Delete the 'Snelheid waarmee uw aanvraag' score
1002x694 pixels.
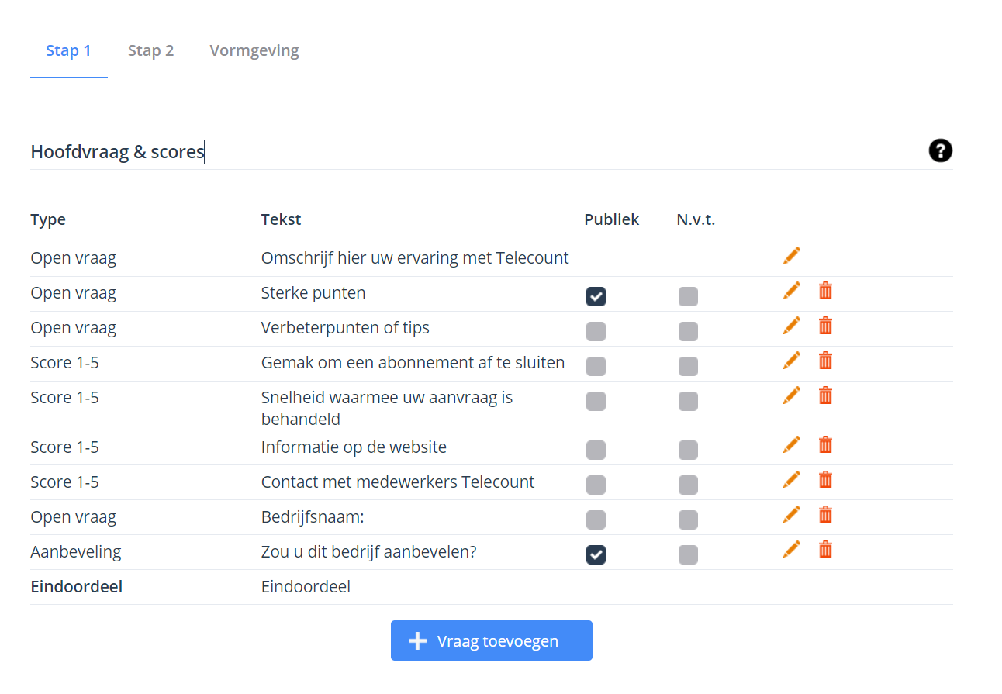[x=825, y=395]
